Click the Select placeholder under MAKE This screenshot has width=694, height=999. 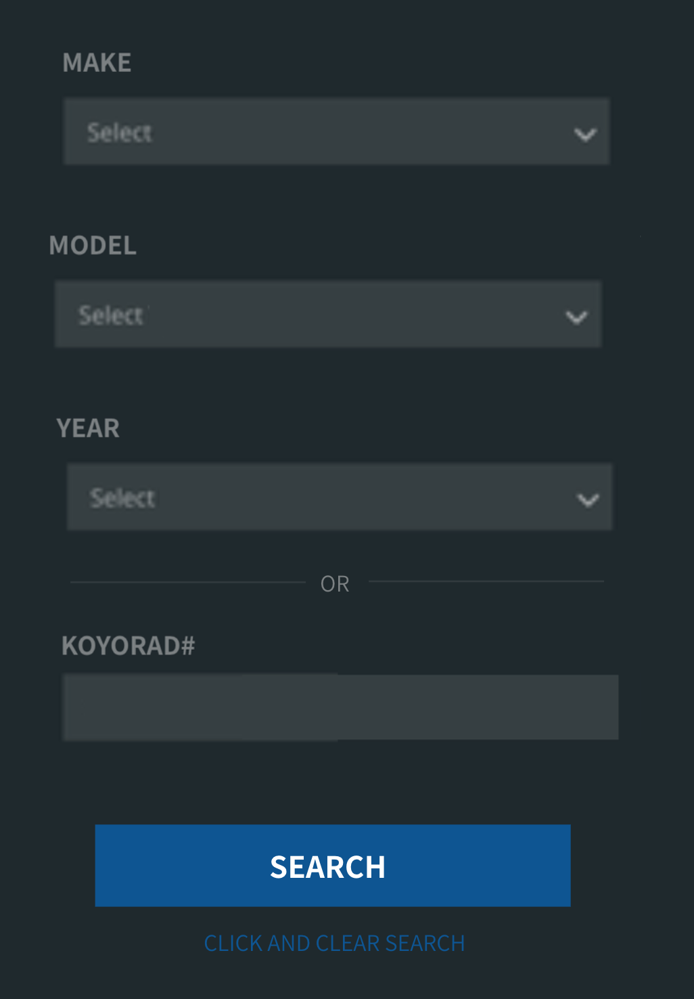coord(120,133)
